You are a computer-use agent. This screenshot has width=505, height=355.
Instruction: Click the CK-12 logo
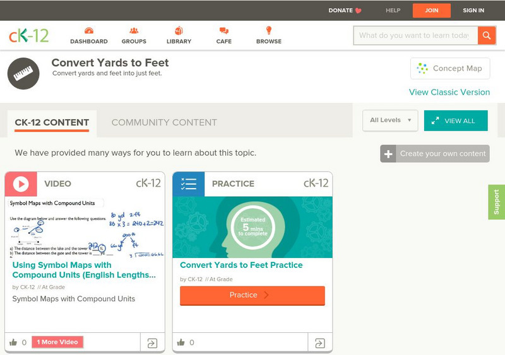pyautogui.click(x=29, y=35)
